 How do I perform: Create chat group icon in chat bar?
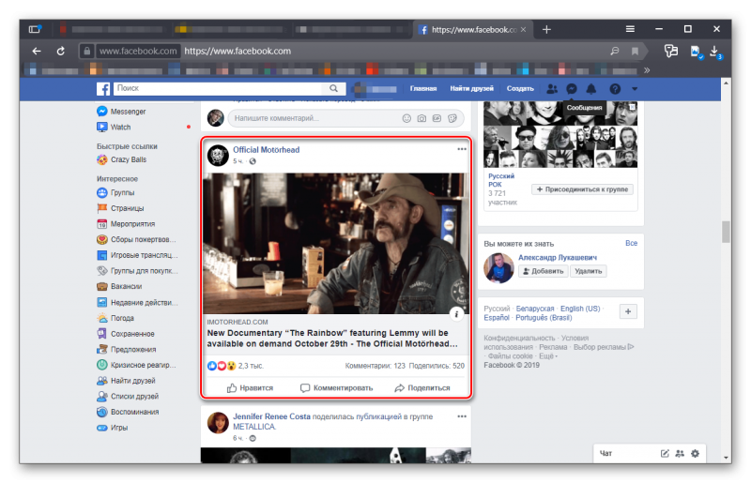pyautogui.click(x=680, y=453)
